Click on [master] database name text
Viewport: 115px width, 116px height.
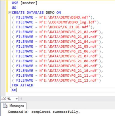click(x=29, y=3)
